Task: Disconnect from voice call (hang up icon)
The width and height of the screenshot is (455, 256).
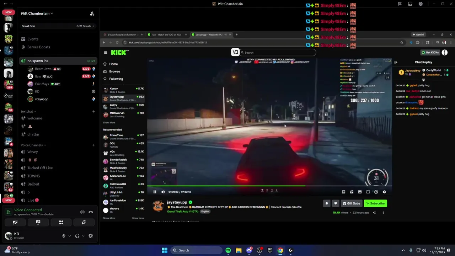Action: pos(91,212)
